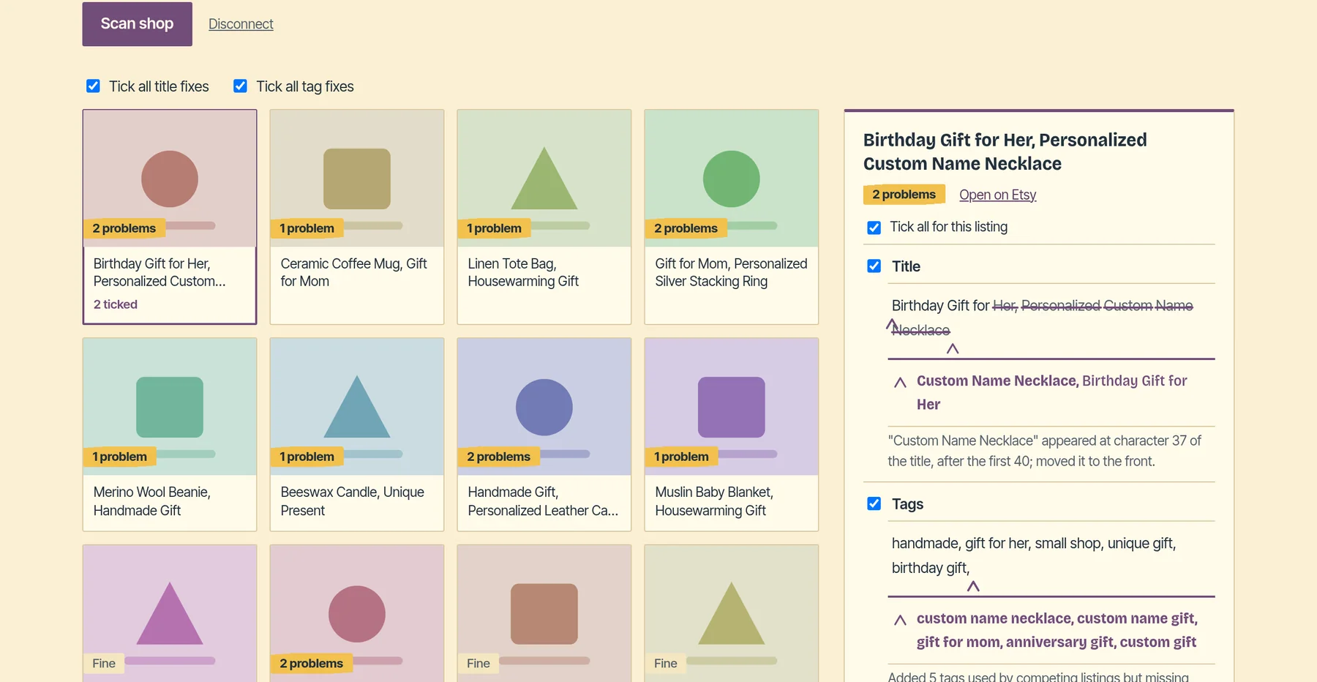
Task: Click the 1 problem badge on Merino Wool Beanie
Action: coord(119,457)
